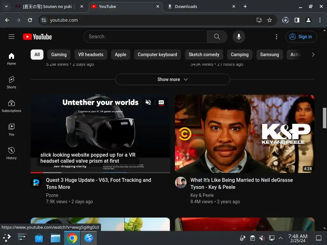Click install app icon in address bar

click(259, 20)
